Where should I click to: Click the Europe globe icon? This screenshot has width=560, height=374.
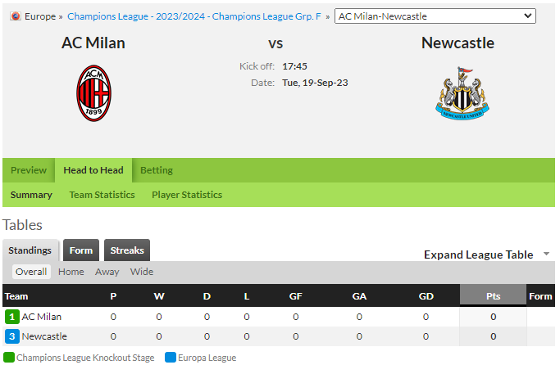click(x=15, y=16)
